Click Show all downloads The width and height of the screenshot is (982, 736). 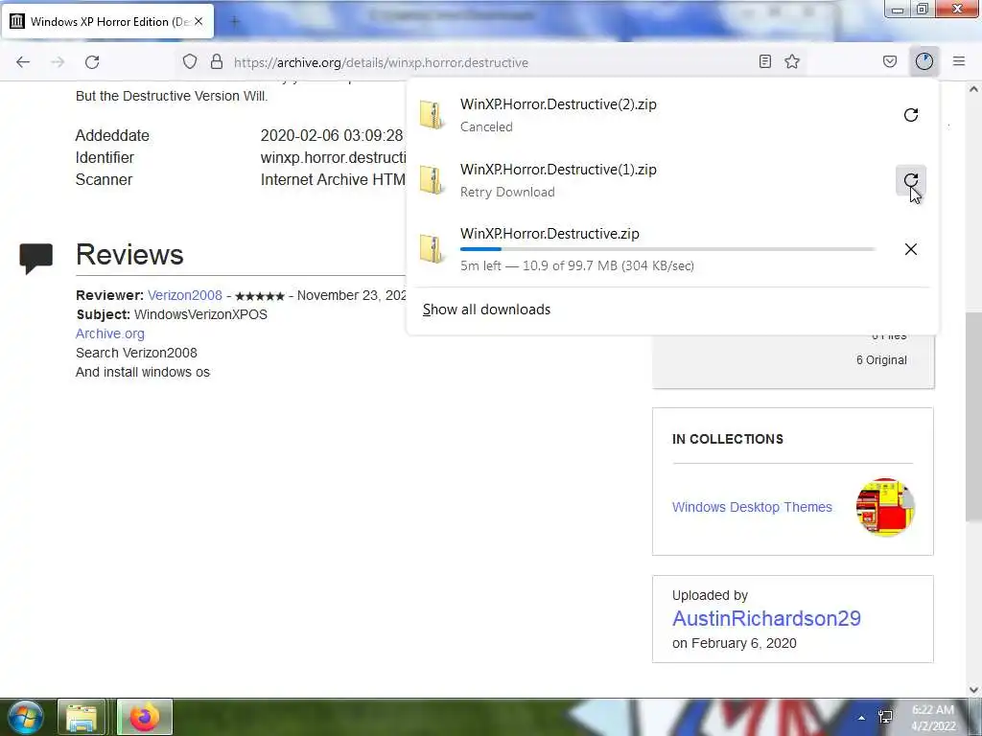pos(486,310)
